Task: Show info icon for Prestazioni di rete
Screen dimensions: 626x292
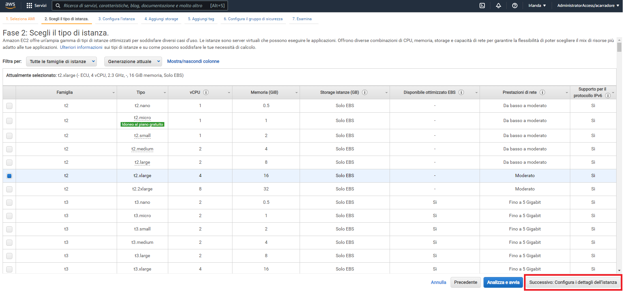Action: pos(543,92)
